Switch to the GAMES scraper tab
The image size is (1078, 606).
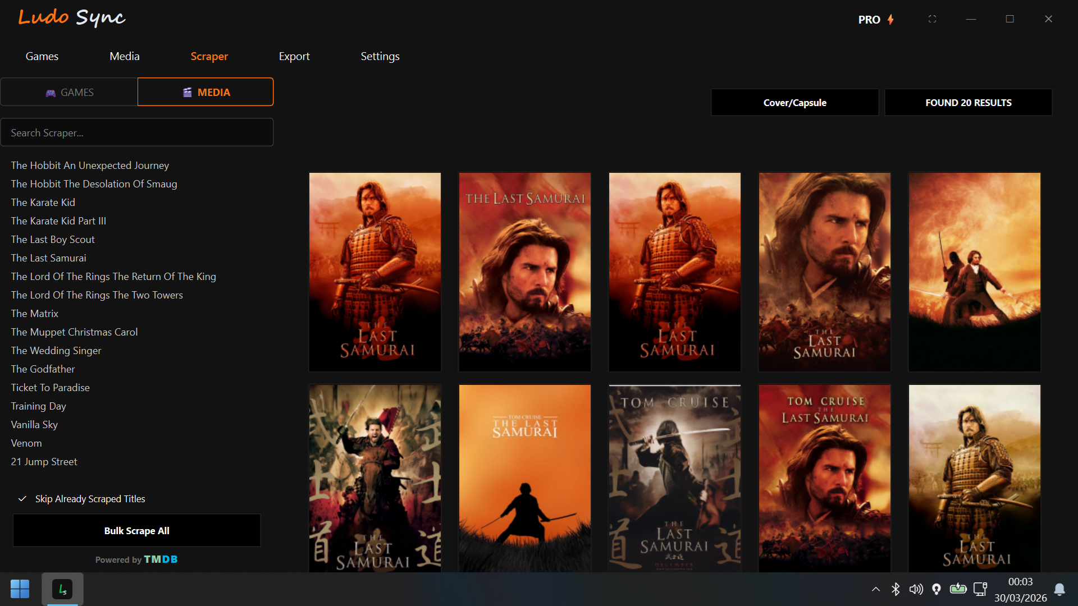pyautogui.click(x=70, y=92)
